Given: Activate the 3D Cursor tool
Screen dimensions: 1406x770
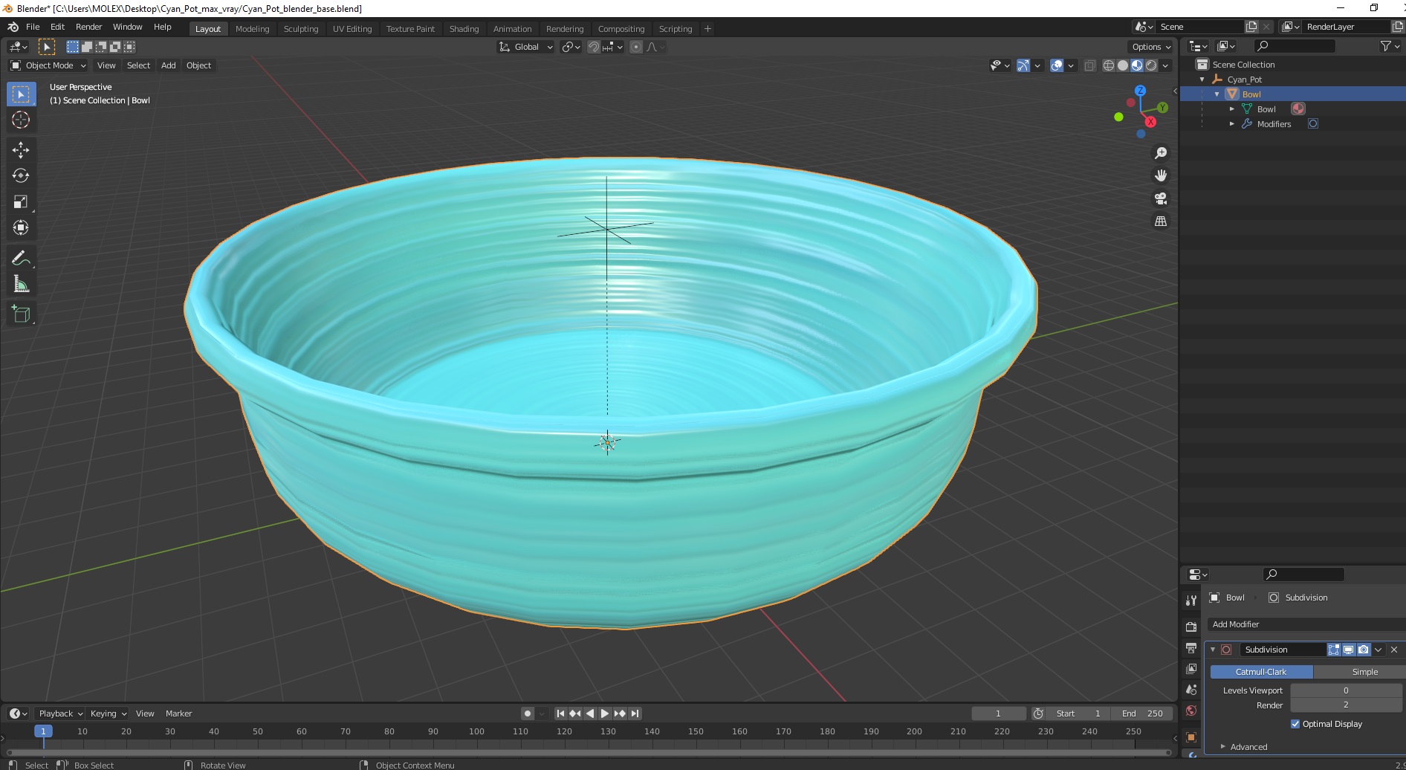Looking at the screenshot, I should coord(21,120).
